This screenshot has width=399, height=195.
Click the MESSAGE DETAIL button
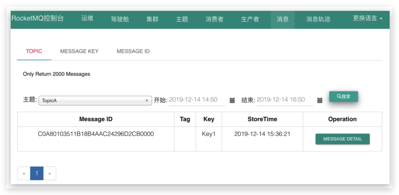[343, 139]
